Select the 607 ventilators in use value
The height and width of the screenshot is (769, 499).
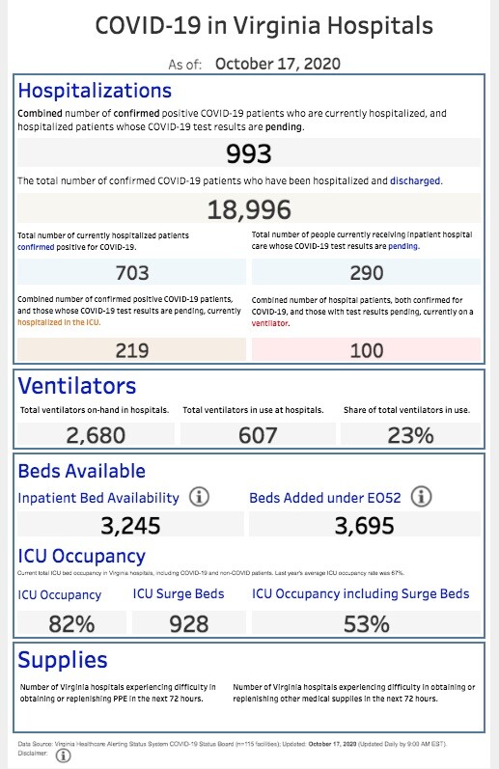pos(258,434)
